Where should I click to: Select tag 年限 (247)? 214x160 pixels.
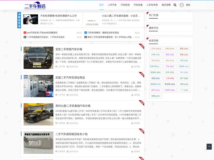click(155, 96)
